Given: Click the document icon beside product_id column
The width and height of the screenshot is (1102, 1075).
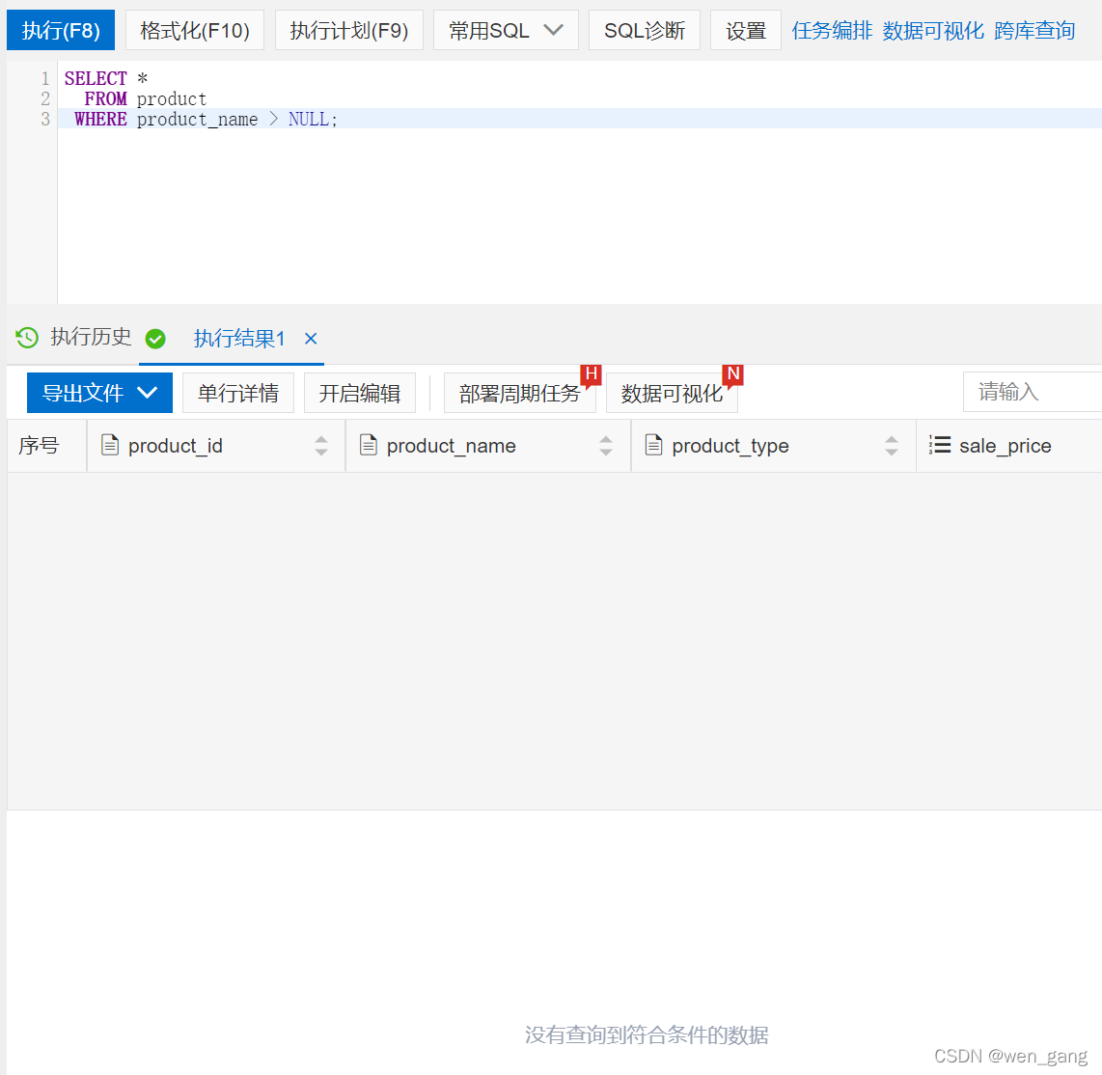Looking at the screenshot, I should pyautogui.click(x=109, y=445).
